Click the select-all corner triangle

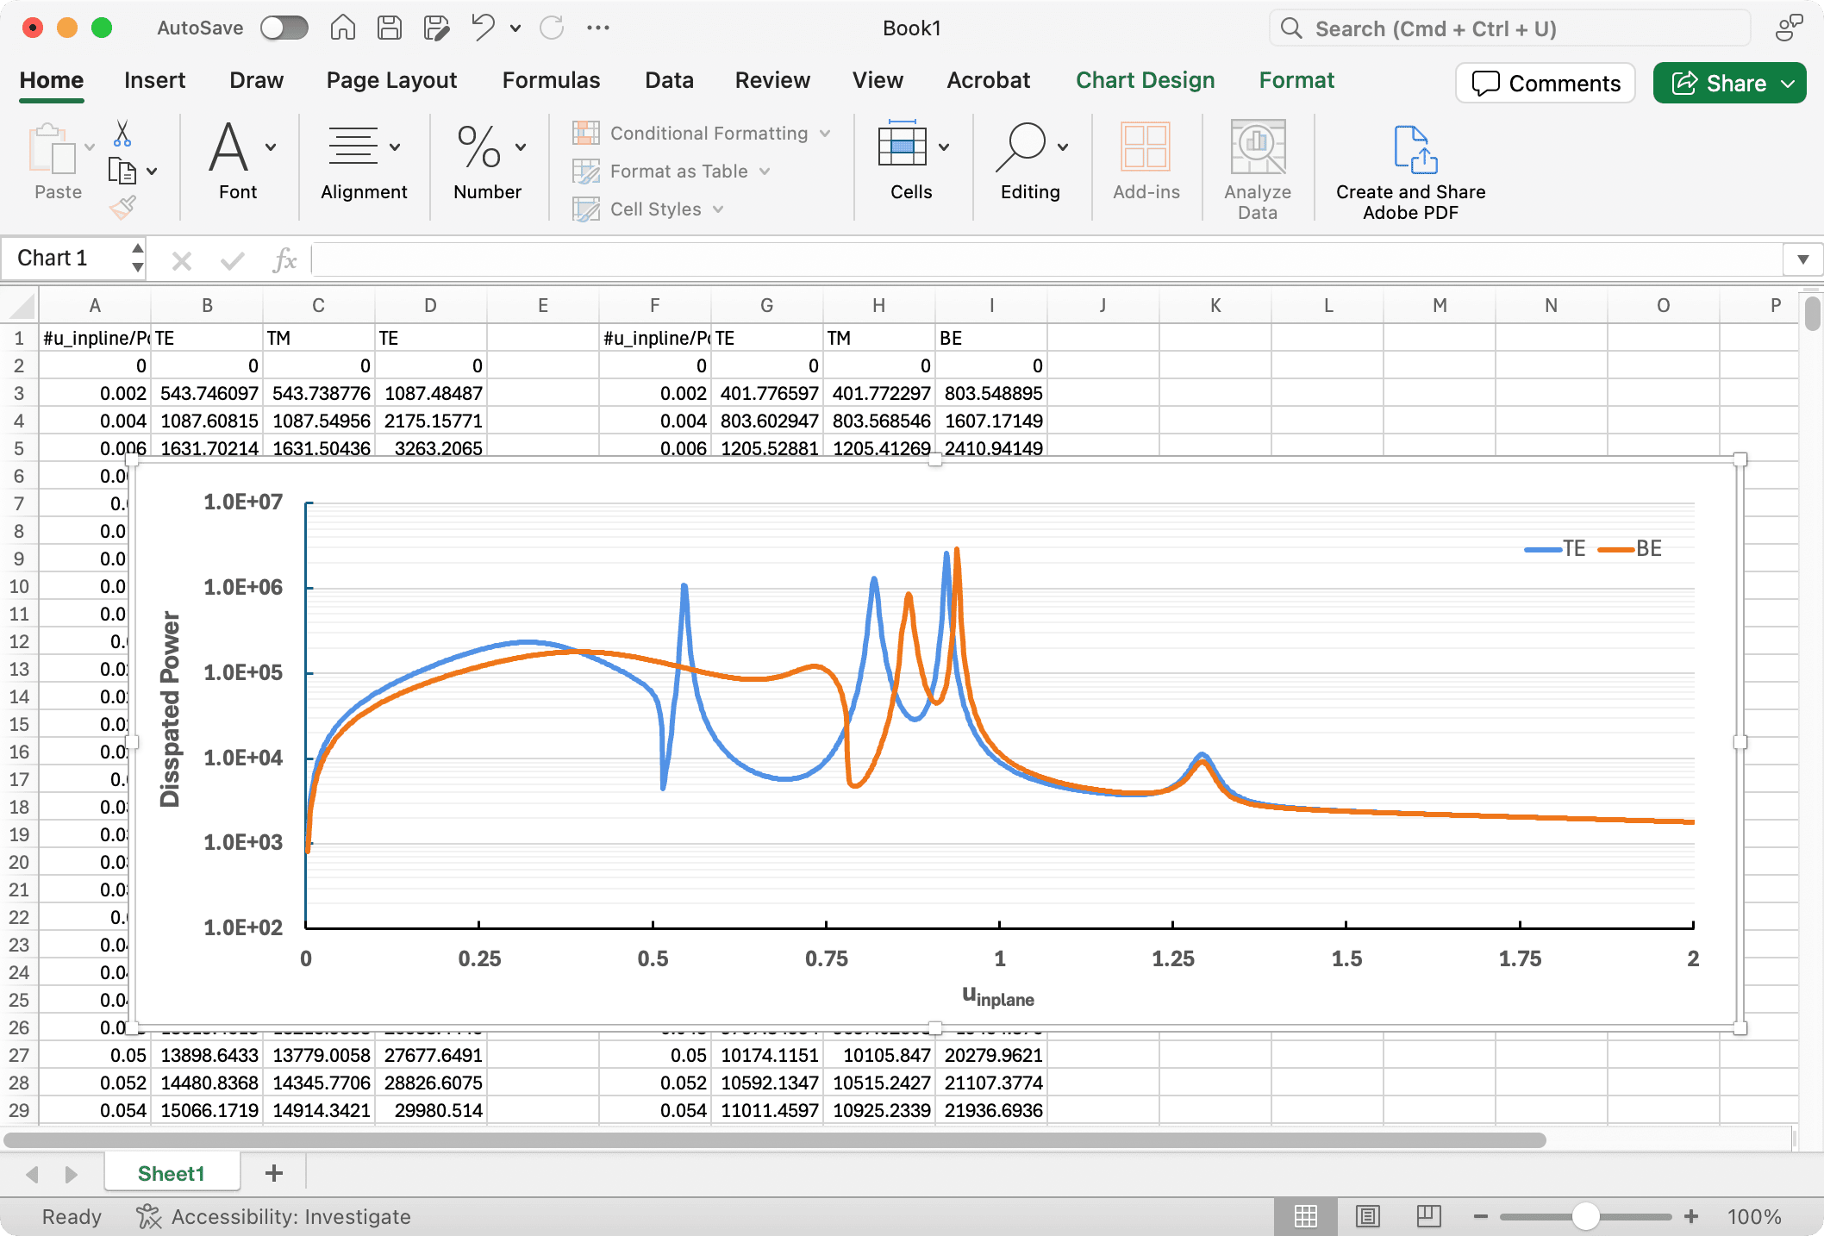coord(21,305)
